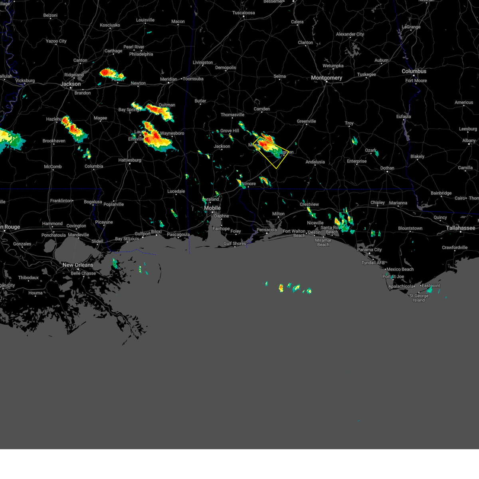Screen dimensions: 479x479
Task: Click the Biloxi city label
Action: [156, 232]
